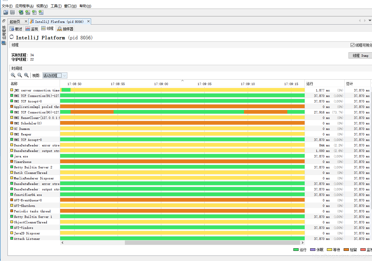
Task: Select the 线程 sub-tab
Action: 47,28
